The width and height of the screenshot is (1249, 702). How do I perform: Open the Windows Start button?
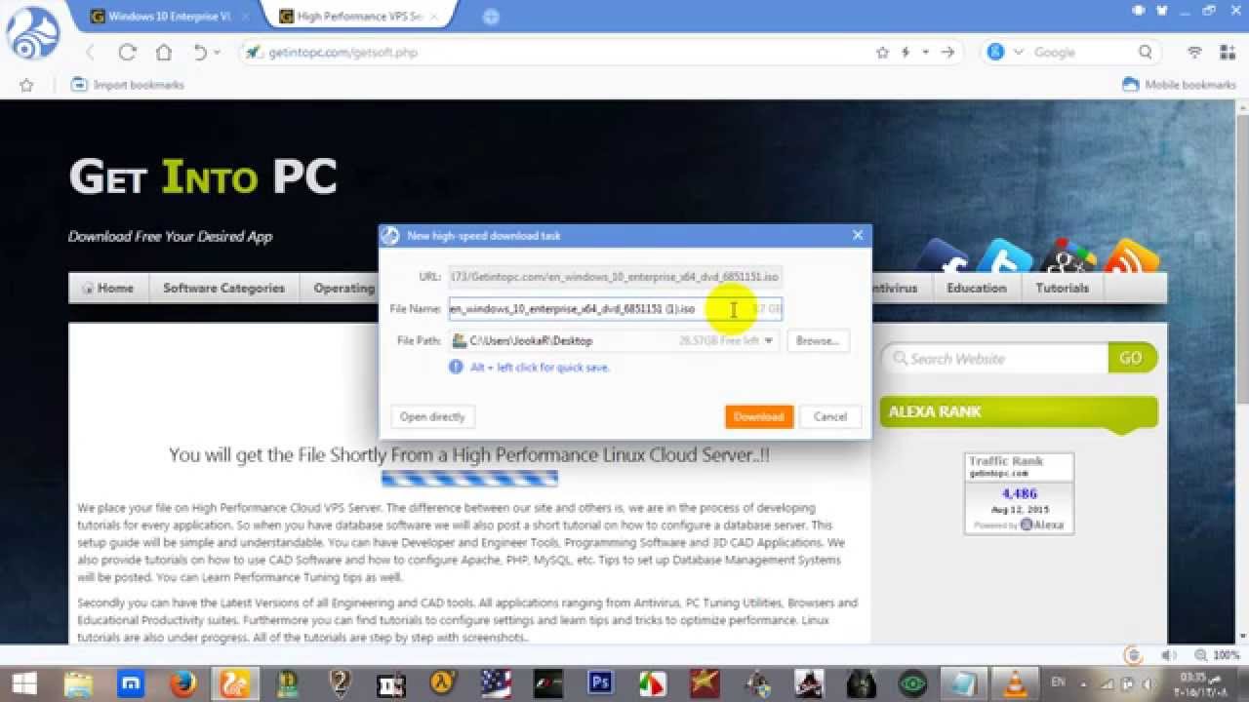(24, 683)
